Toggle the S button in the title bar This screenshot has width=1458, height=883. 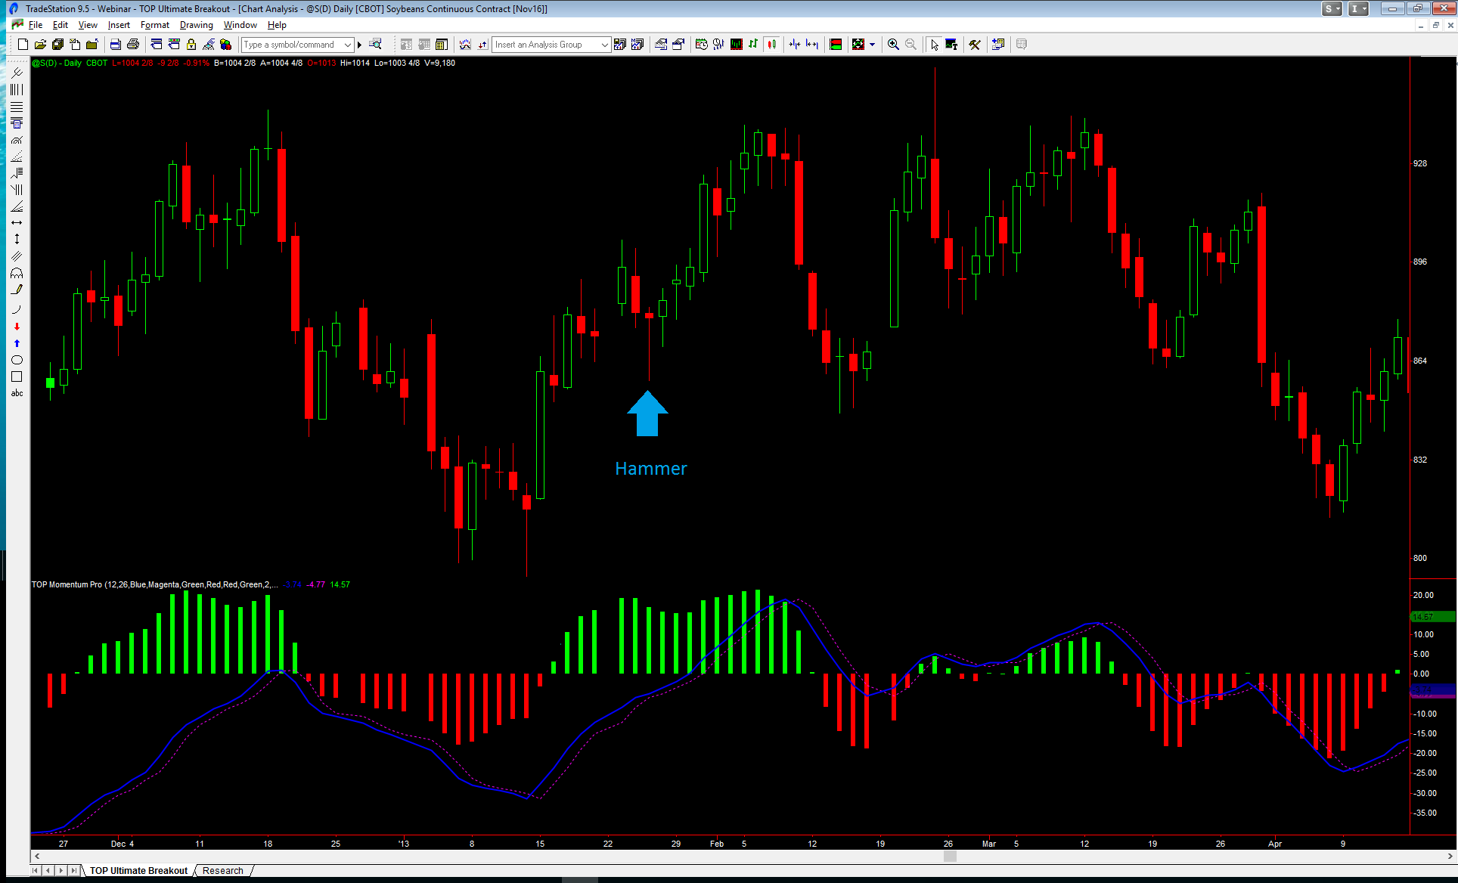(1332, 8)
